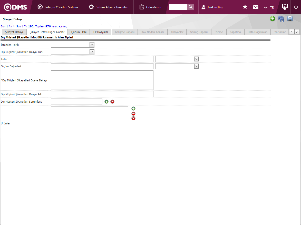Clear Sorumlusu field with red X icon
Viewport: 301px width, 225px height.
pos(112,102)
